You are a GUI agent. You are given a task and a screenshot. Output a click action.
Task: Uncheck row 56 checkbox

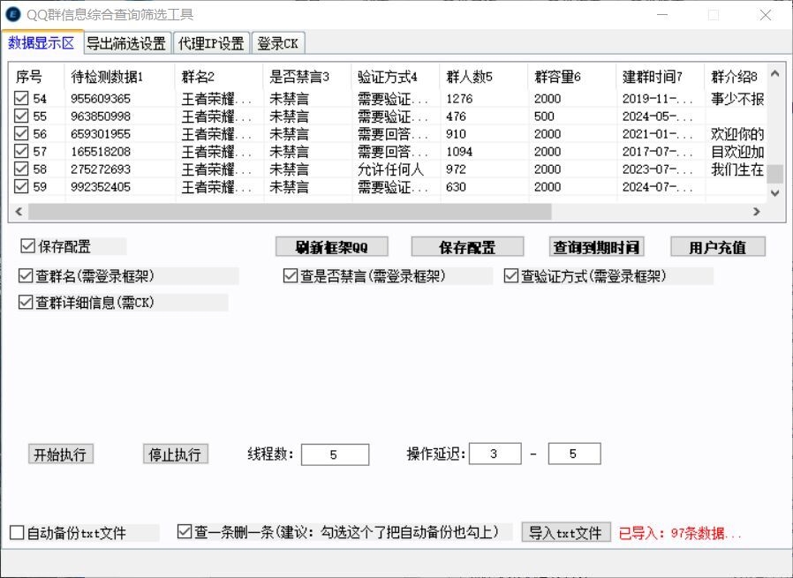[x=21, y=133]
